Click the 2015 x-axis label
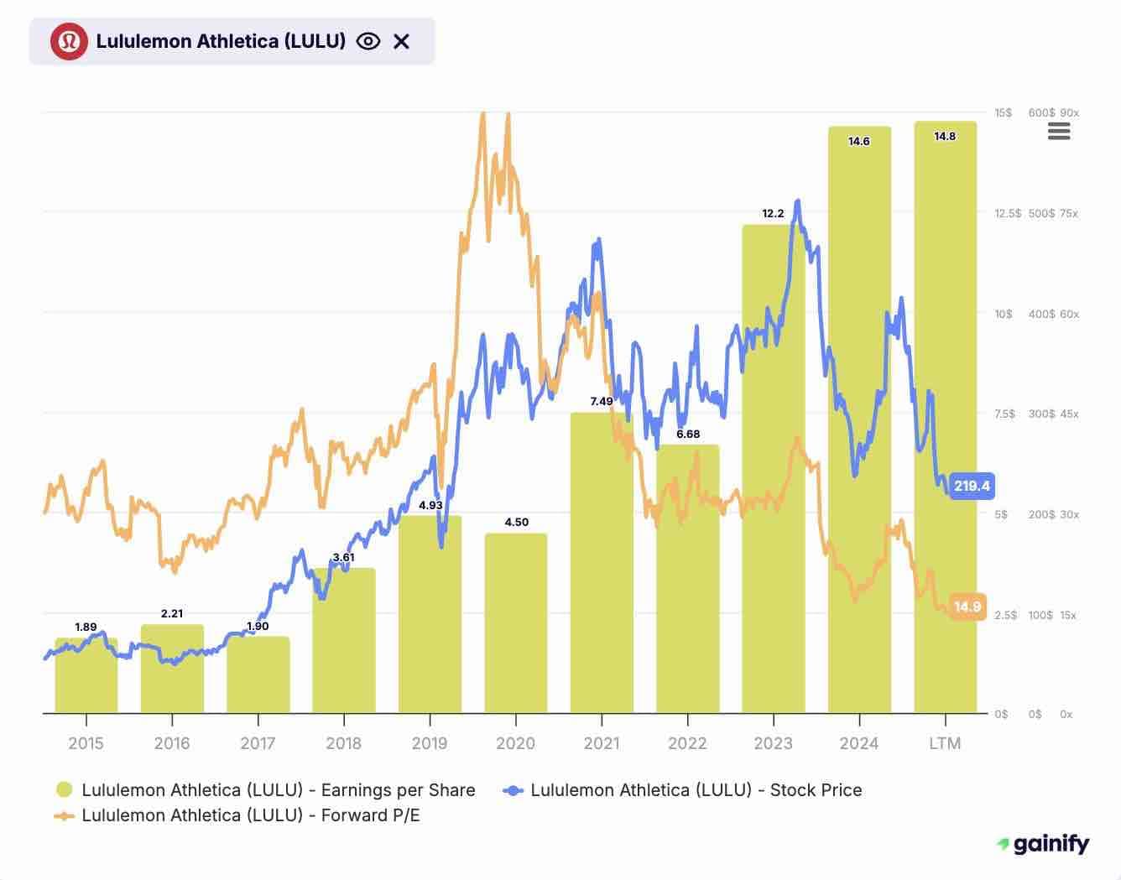This screenshot has width=1121, height=880. pyautogui.click(x=86, y=743)
